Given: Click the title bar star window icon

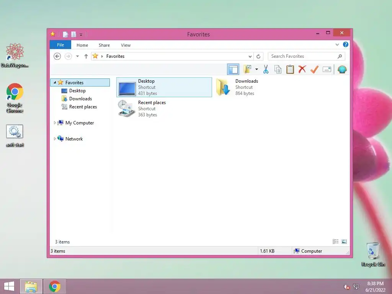Looking at the screenshot, I should (x=53, y=34).
